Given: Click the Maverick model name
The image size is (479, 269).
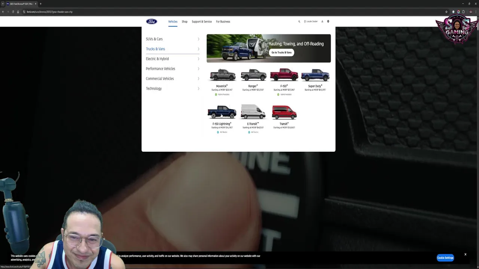Looking at the screenshot, I should pyautogui.click(x=222, y=86).
